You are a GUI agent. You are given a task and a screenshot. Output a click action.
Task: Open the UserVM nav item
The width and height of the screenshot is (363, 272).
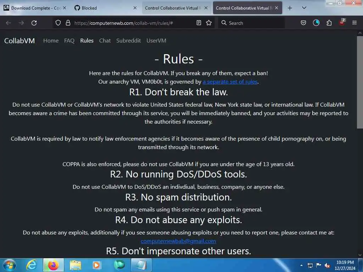156,40
